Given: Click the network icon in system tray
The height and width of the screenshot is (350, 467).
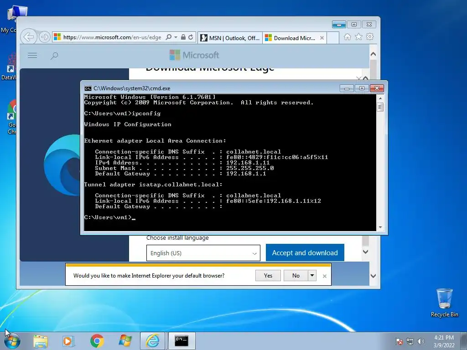Looking at the screenshot, I should click(410, 341).
